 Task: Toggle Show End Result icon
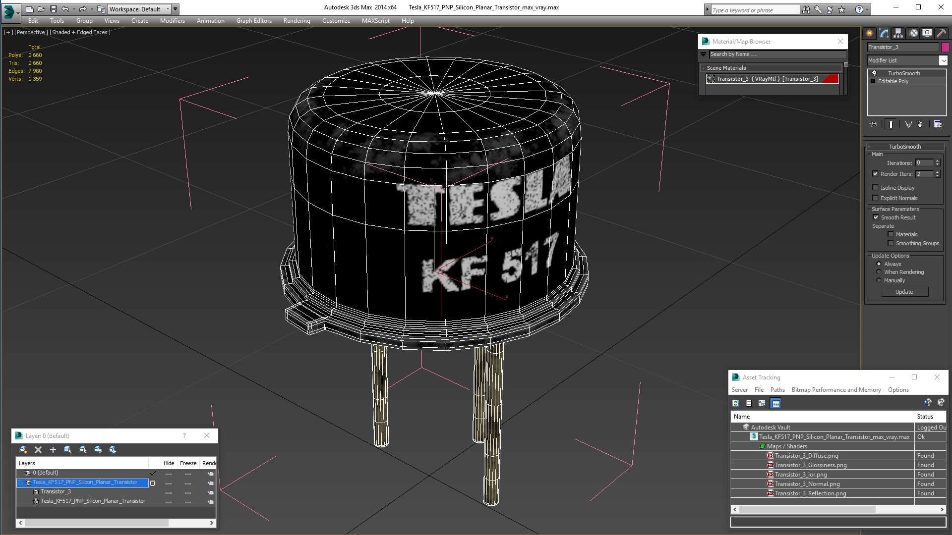[891, 124]
